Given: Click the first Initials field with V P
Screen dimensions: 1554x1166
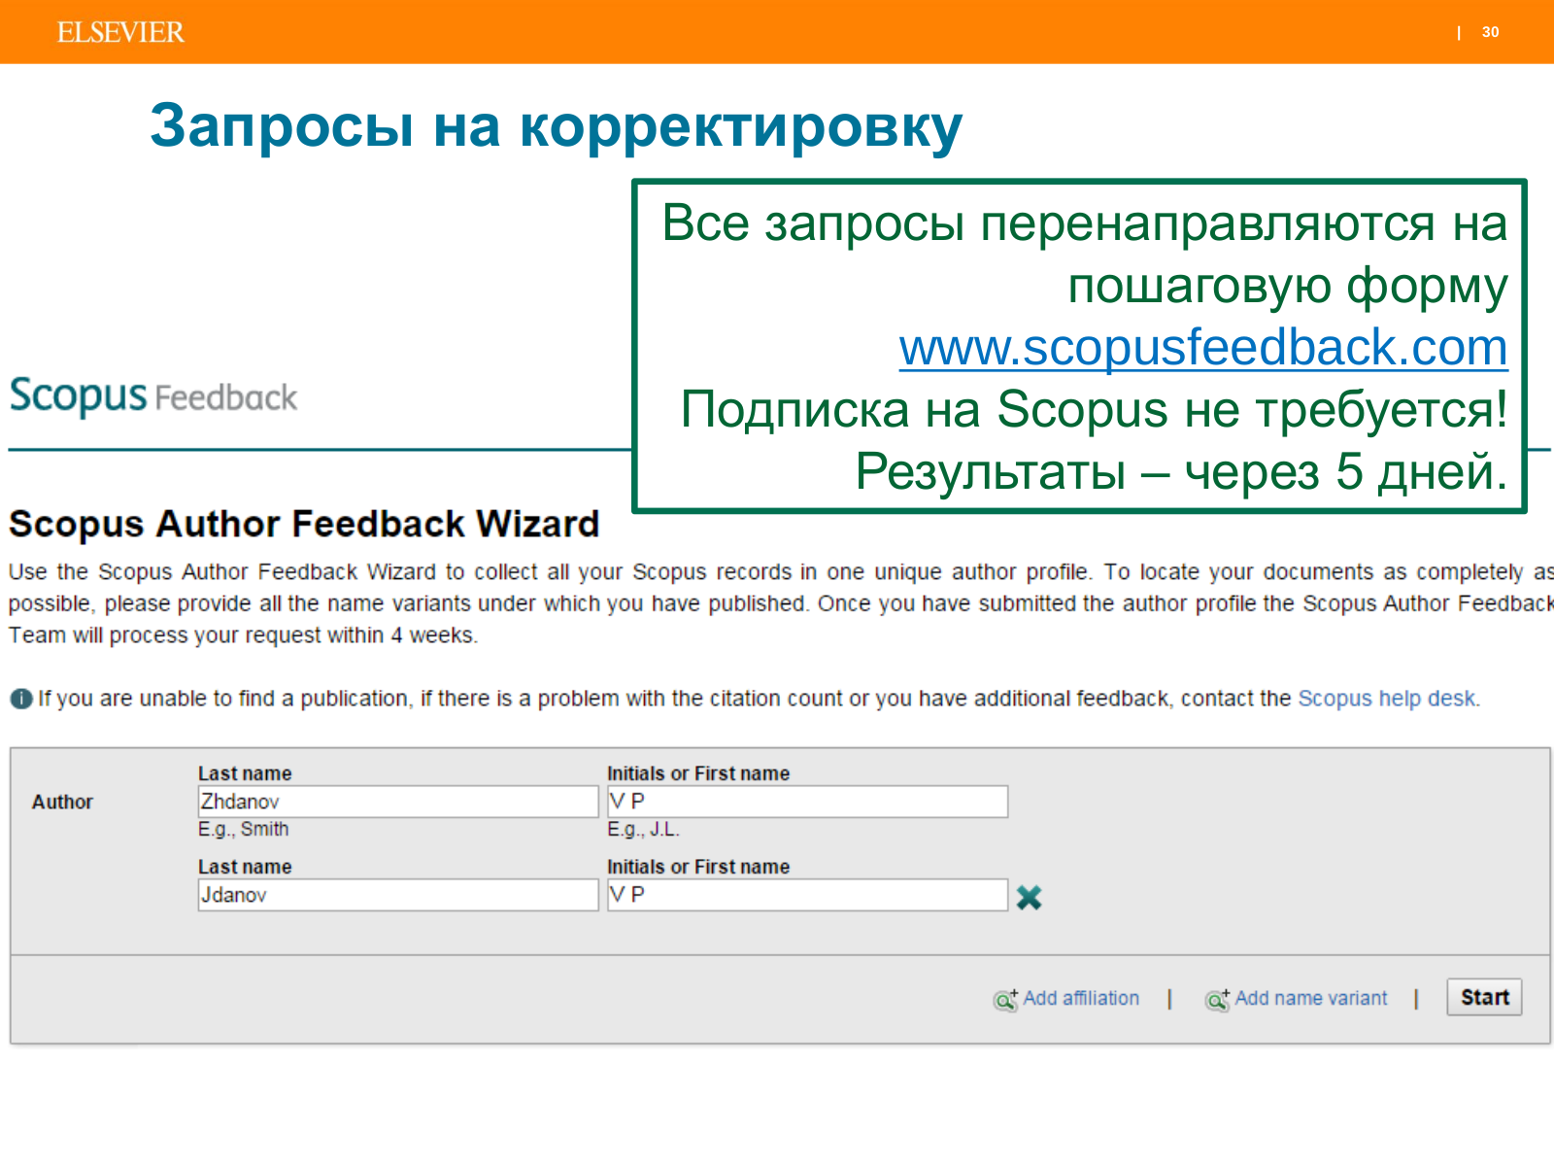Looking at the screenshot, I should (807, 802).
